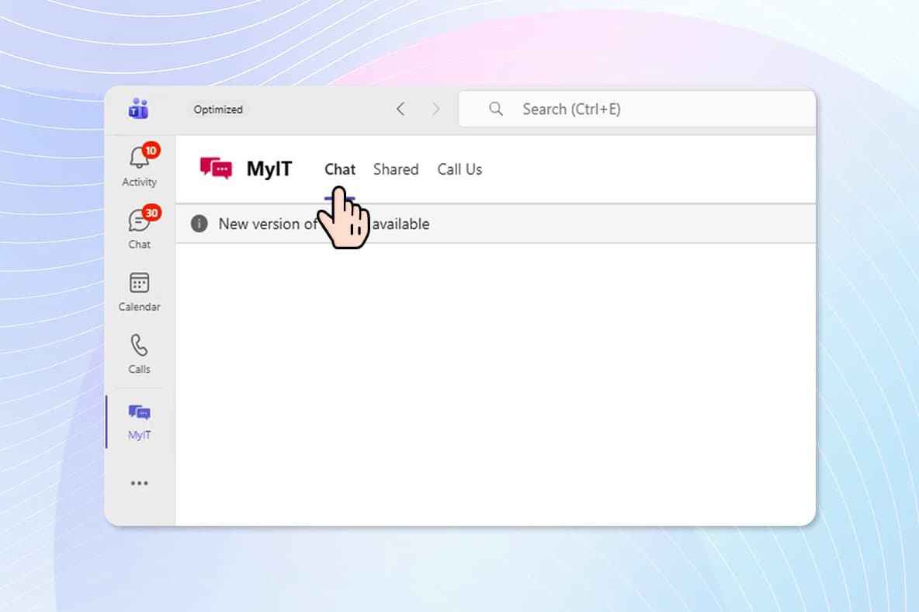
Task: Switch to the Call Us tab
Action: pos(459,169)
